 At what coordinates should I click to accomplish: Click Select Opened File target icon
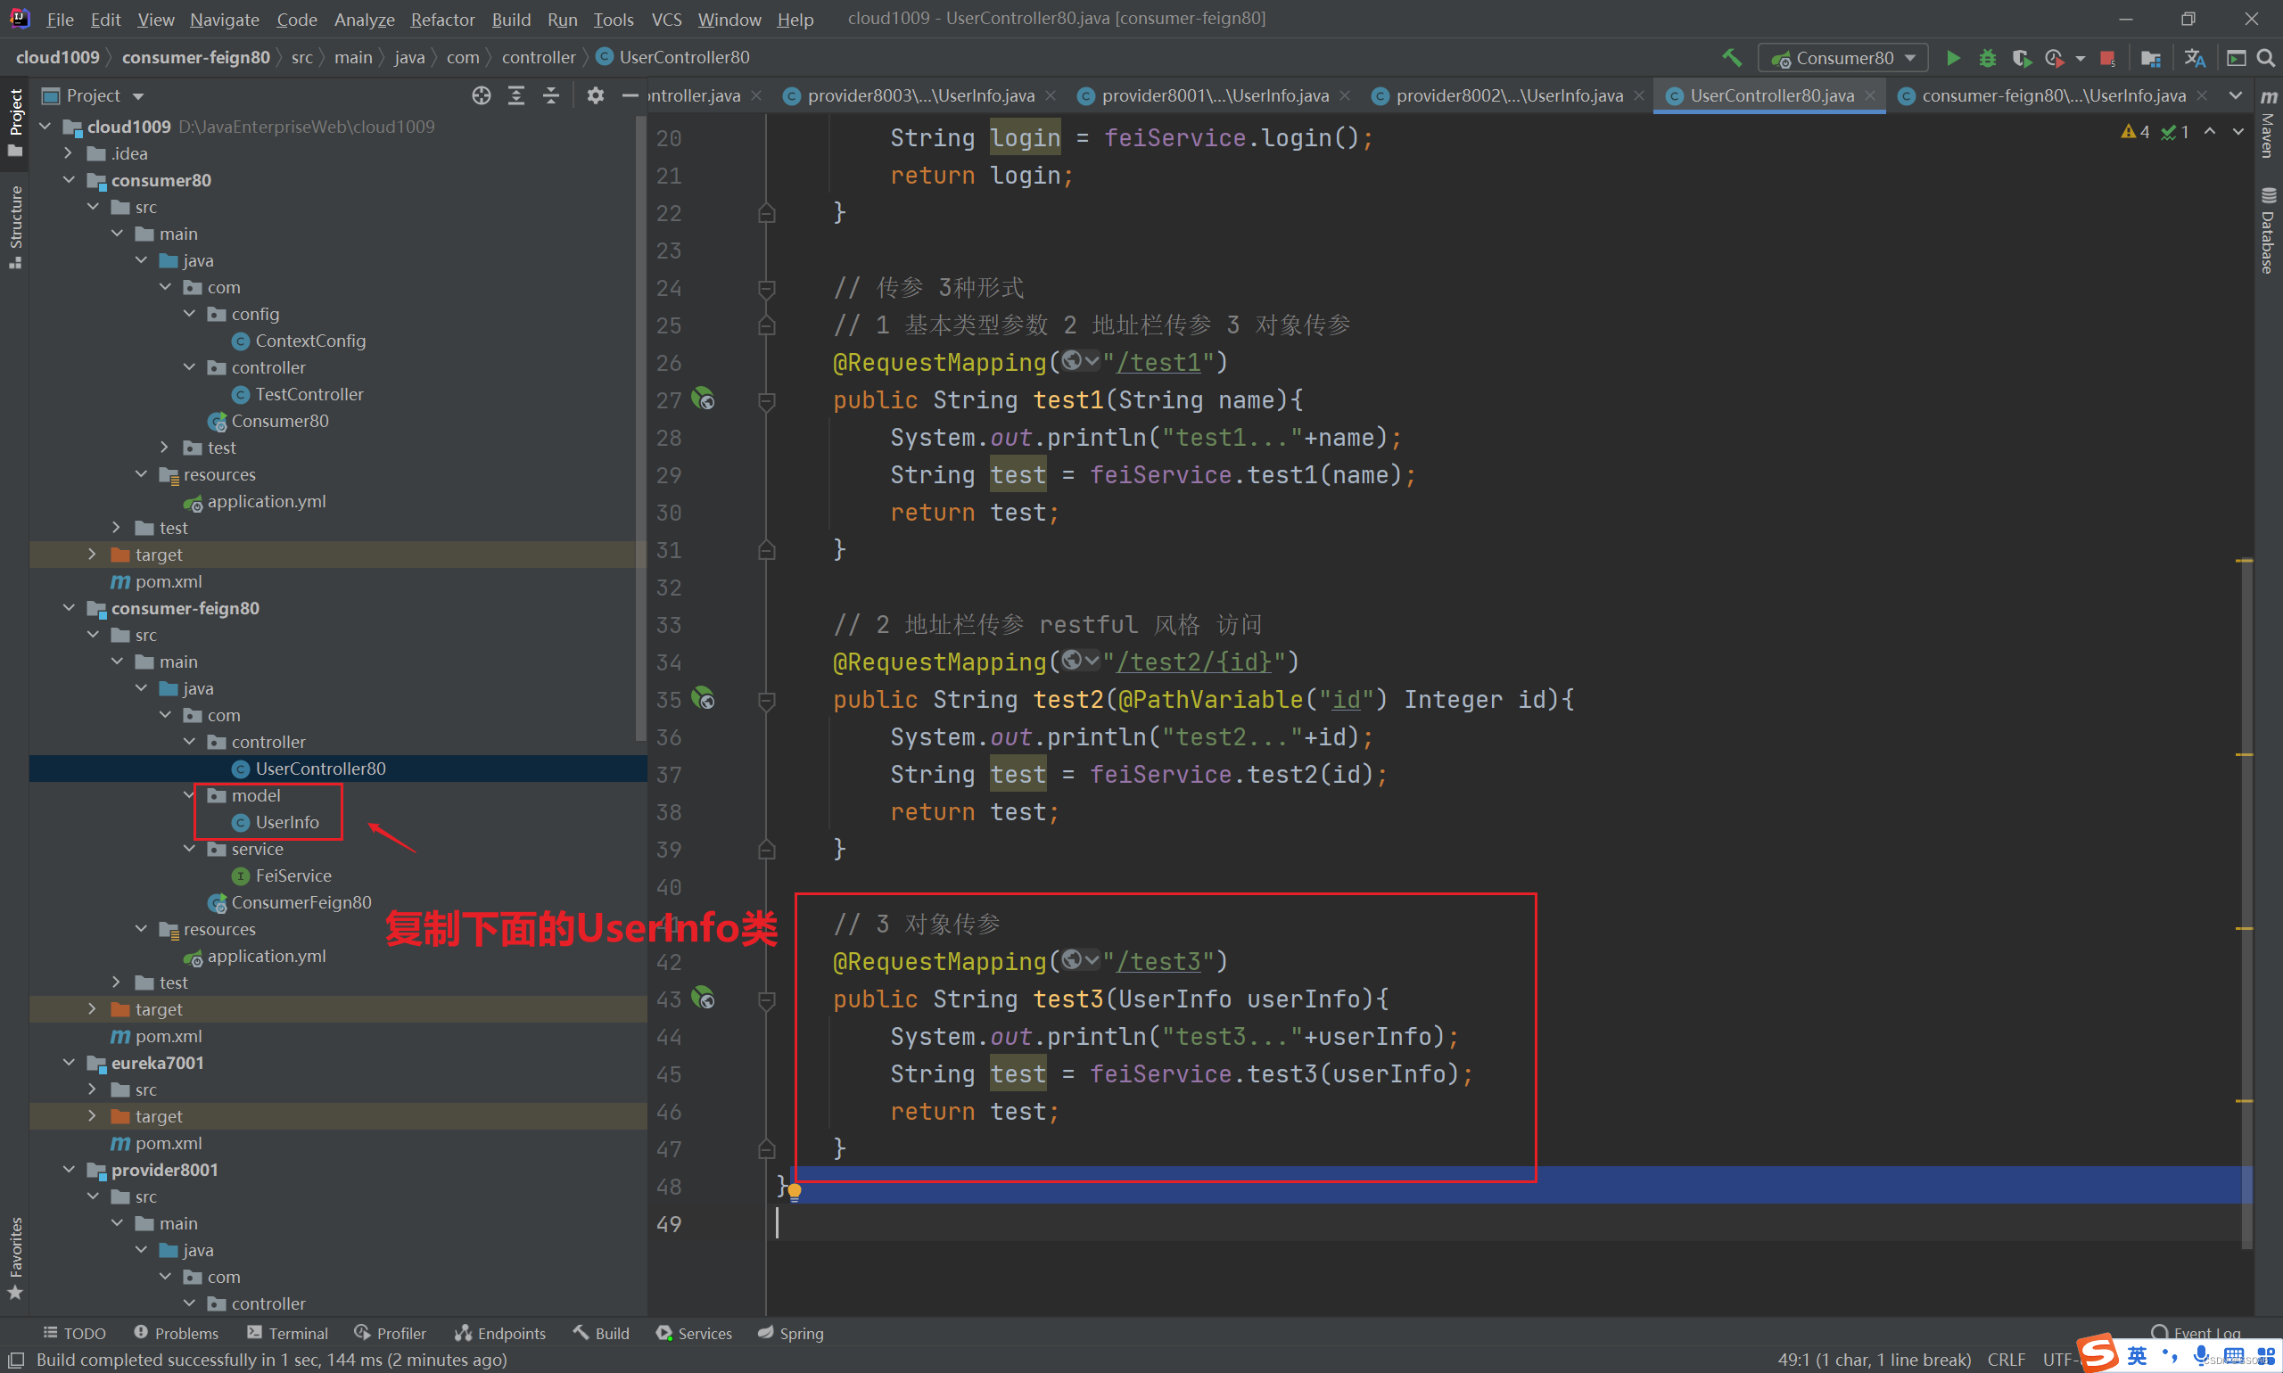point(482,95)
